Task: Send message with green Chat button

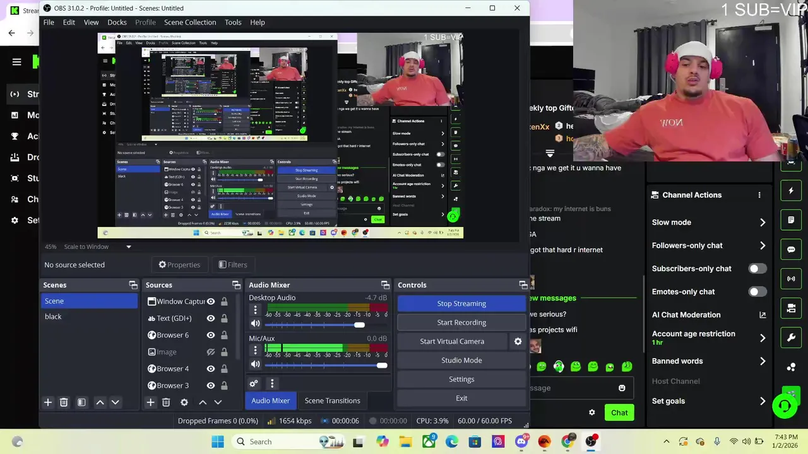Action: click(x=619, y=412)
